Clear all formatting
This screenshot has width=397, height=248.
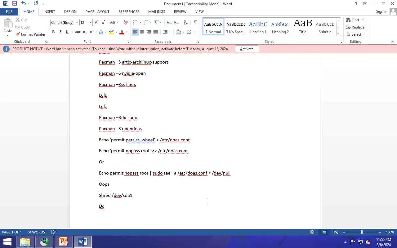point(126,22)
